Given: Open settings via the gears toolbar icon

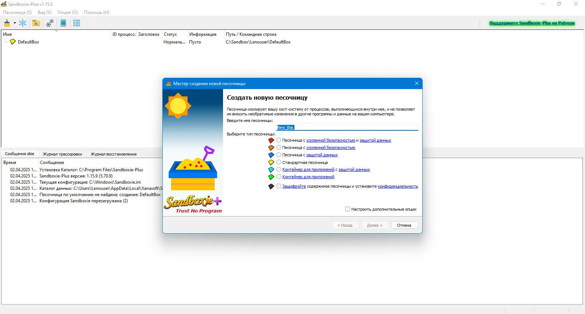Looking at the screenshot, I should (50, 23).
